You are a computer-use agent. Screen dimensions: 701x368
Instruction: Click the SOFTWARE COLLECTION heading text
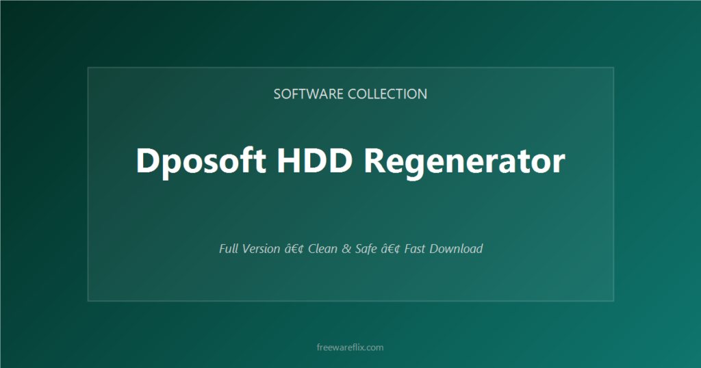coord(350,94)
